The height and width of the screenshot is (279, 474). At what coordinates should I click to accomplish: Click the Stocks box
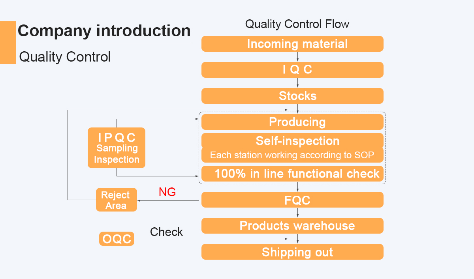click(x=292, y=96)
